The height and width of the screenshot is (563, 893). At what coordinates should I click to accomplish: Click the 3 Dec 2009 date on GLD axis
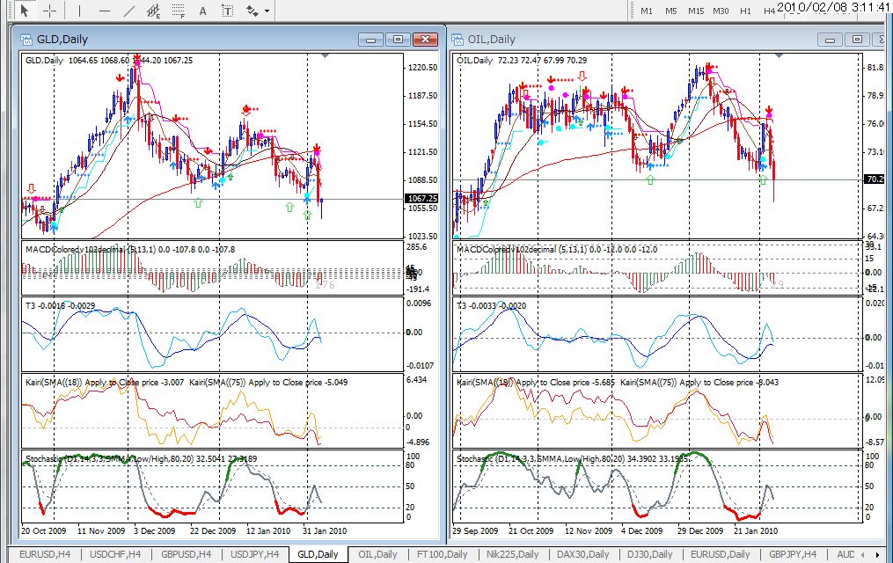(x=154, y=530)
